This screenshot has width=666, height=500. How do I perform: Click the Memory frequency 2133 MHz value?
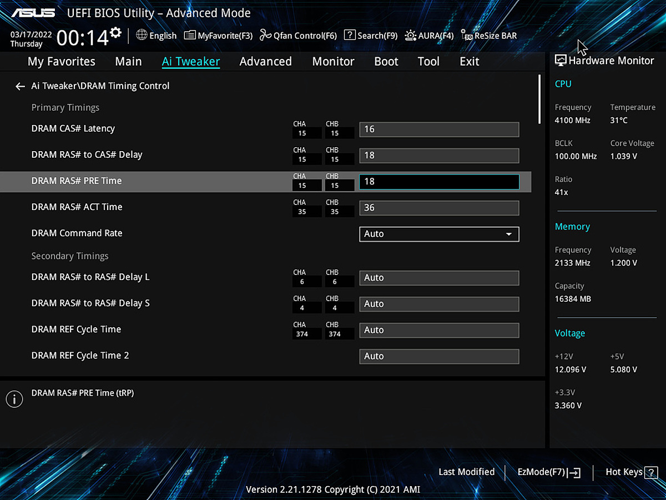pyautogui.click(x=573, y=263)
